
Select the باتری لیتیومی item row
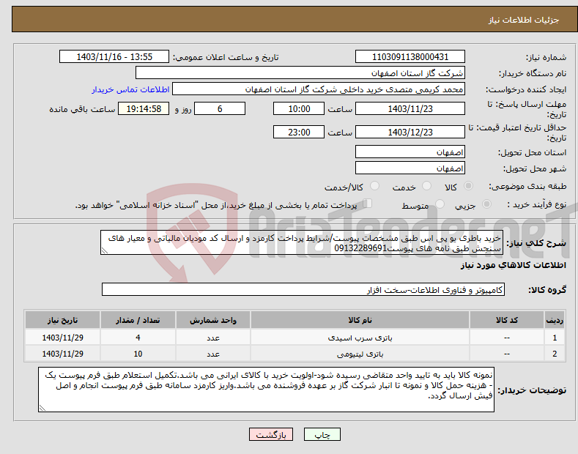[x=294, y=354]
